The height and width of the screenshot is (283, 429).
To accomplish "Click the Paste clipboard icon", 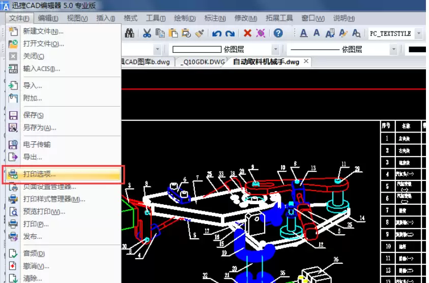I will pos(173,34).
